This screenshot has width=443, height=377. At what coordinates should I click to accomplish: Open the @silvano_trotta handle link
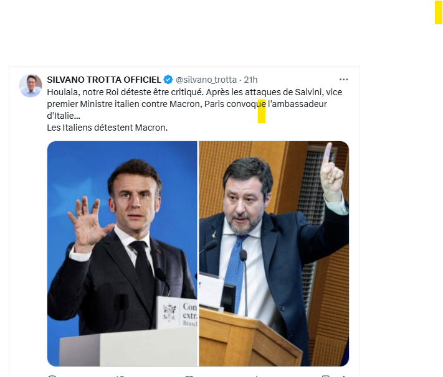click(206, 80)
